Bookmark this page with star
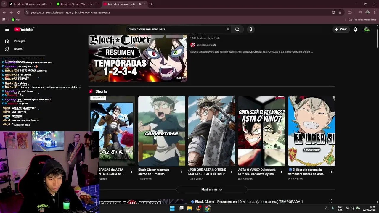Screen dimensions: 379x213 (340, 12)
